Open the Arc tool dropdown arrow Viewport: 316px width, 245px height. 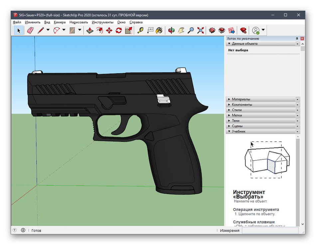[64, 30]
